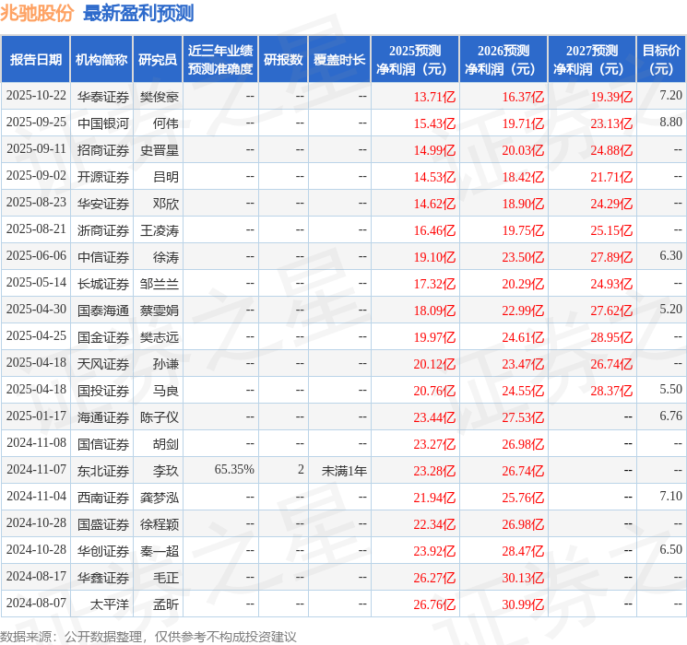
Task: Select the date cell 2025-09-02
Action: click(36, 176)
